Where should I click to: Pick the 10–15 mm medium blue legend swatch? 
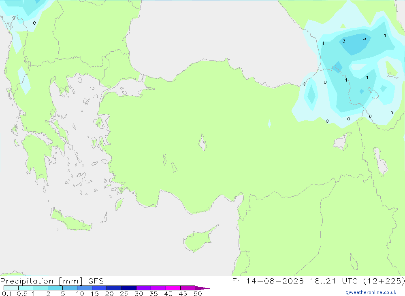[x=85, y=288]
